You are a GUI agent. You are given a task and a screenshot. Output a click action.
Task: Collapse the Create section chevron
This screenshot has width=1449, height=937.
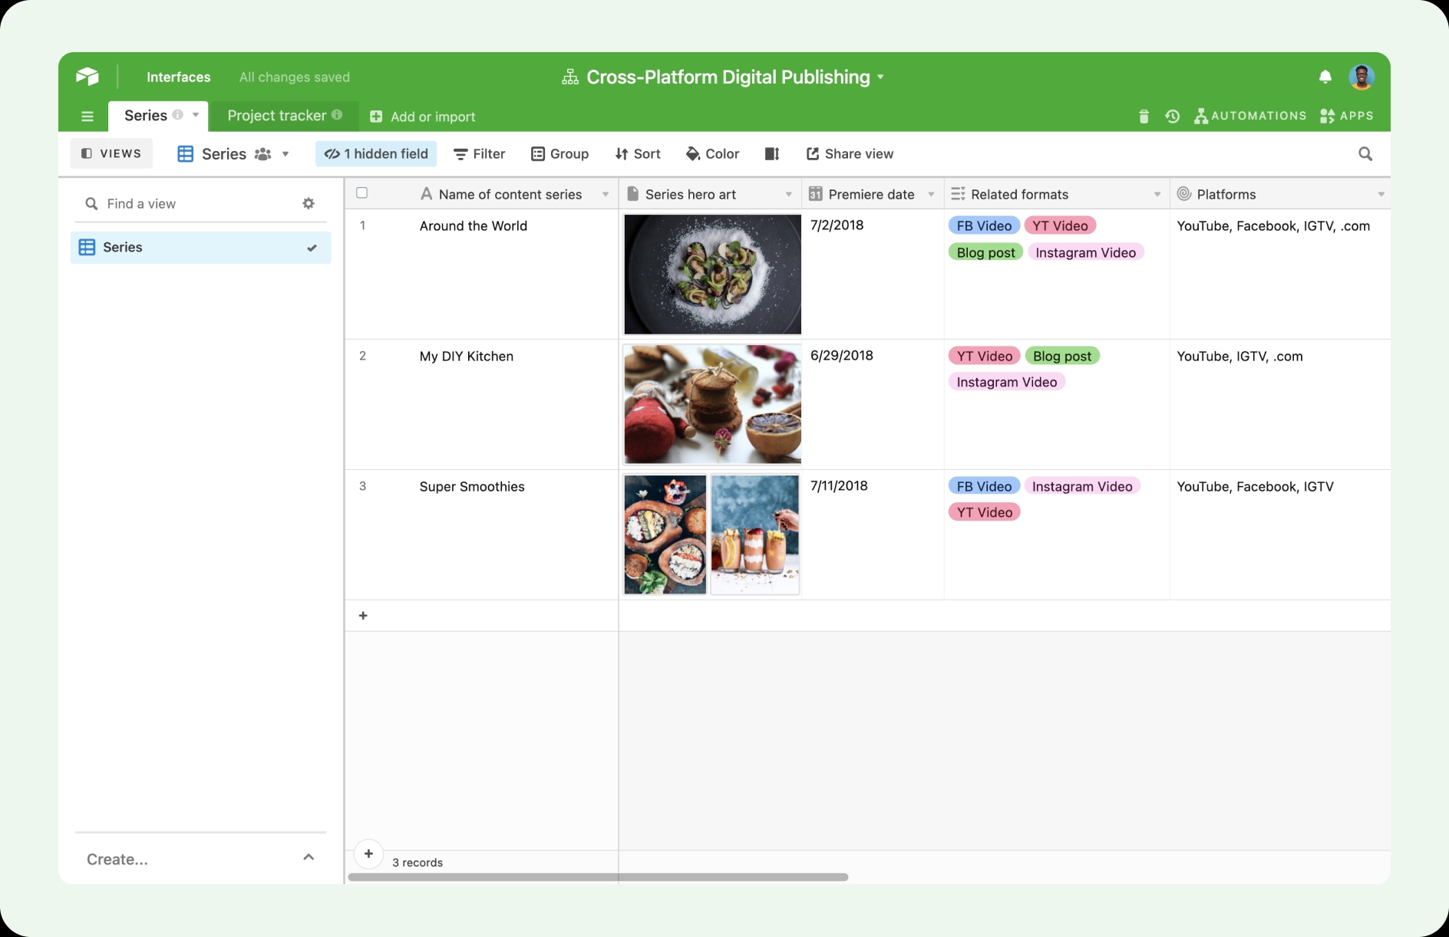[x=309, y=857]
